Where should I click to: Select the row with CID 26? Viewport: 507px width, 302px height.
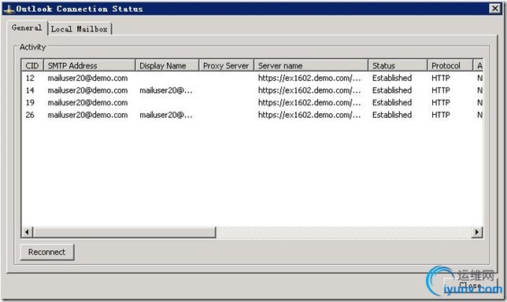(252, 115)
